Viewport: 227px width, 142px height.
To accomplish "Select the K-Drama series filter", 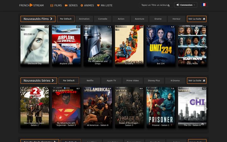I will 175,80.
